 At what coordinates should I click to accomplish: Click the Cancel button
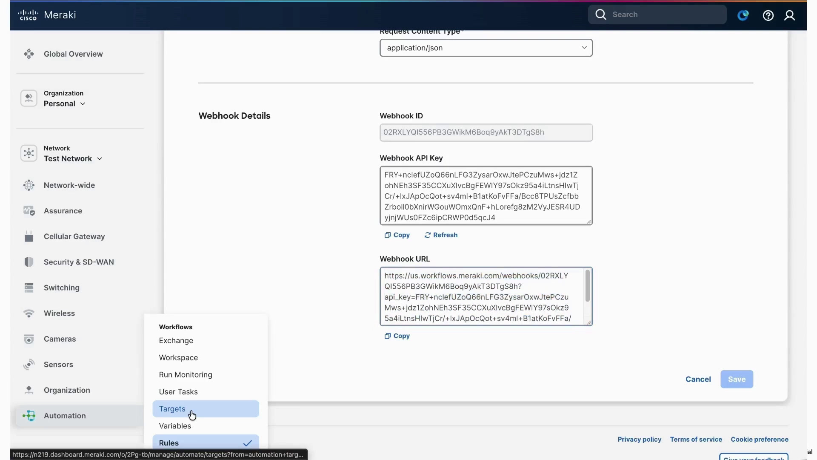click(698, 379)
